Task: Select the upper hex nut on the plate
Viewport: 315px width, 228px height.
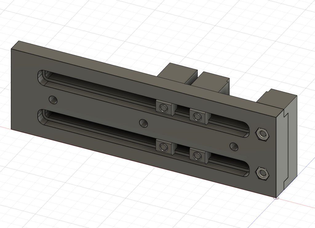Action: pyautogui.click(x=262, y=134)
